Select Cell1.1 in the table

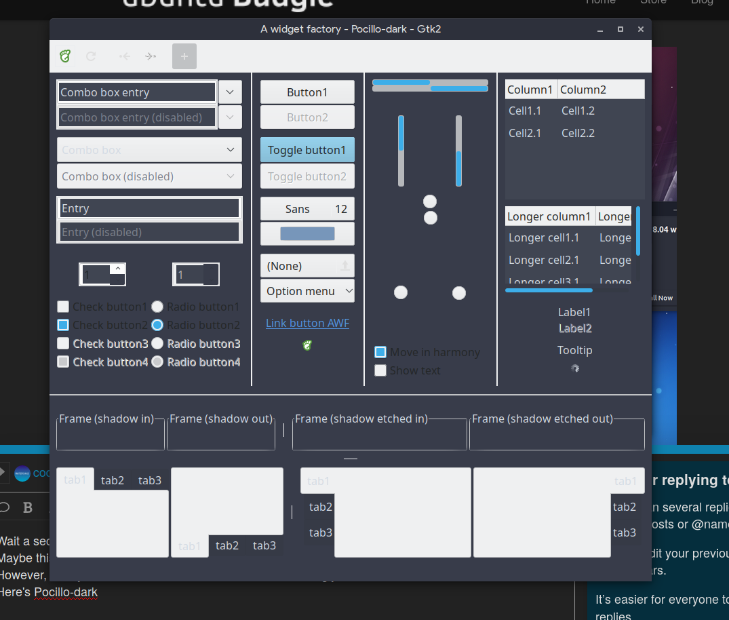tap(525, 111)
